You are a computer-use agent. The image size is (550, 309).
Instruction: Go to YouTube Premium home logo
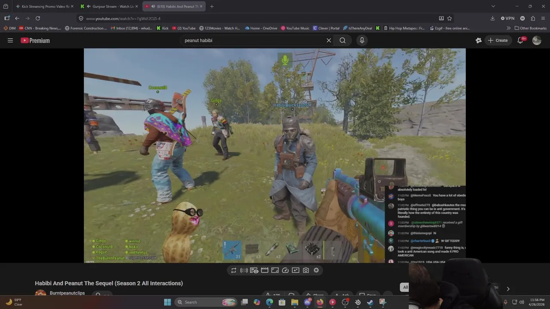click(x=35, y=40)
